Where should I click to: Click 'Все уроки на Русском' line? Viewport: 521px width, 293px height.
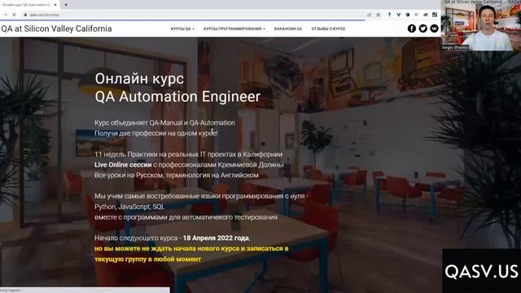point(177,175)
